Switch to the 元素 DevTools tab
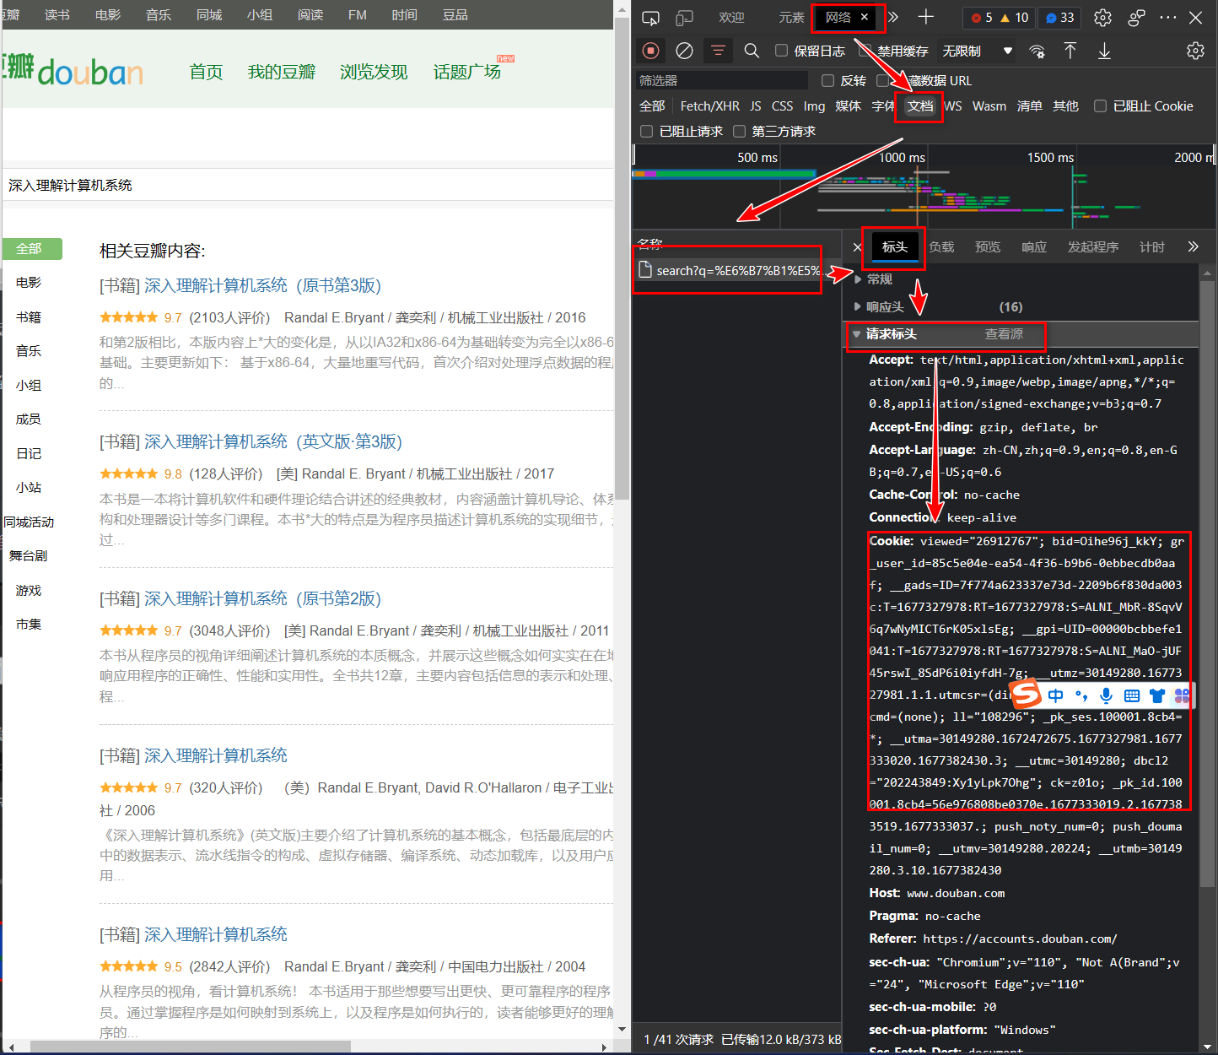 [x=791, y=17]
